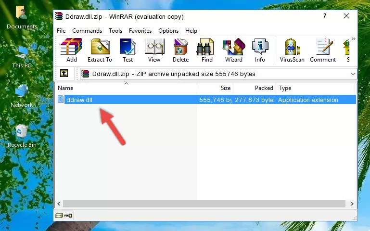Open Documents desktop icon

[22, 18]
